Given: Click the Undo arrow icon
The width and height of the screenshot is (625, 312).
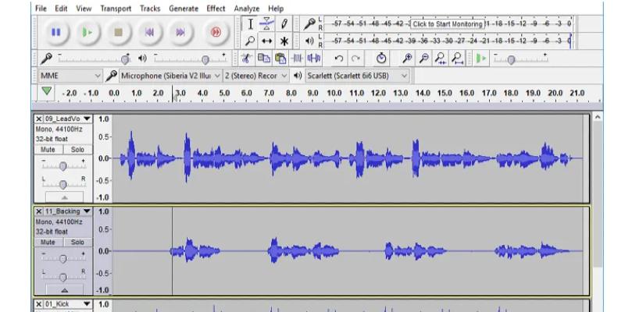Looking at the screenshot, I should click(338, 58).
